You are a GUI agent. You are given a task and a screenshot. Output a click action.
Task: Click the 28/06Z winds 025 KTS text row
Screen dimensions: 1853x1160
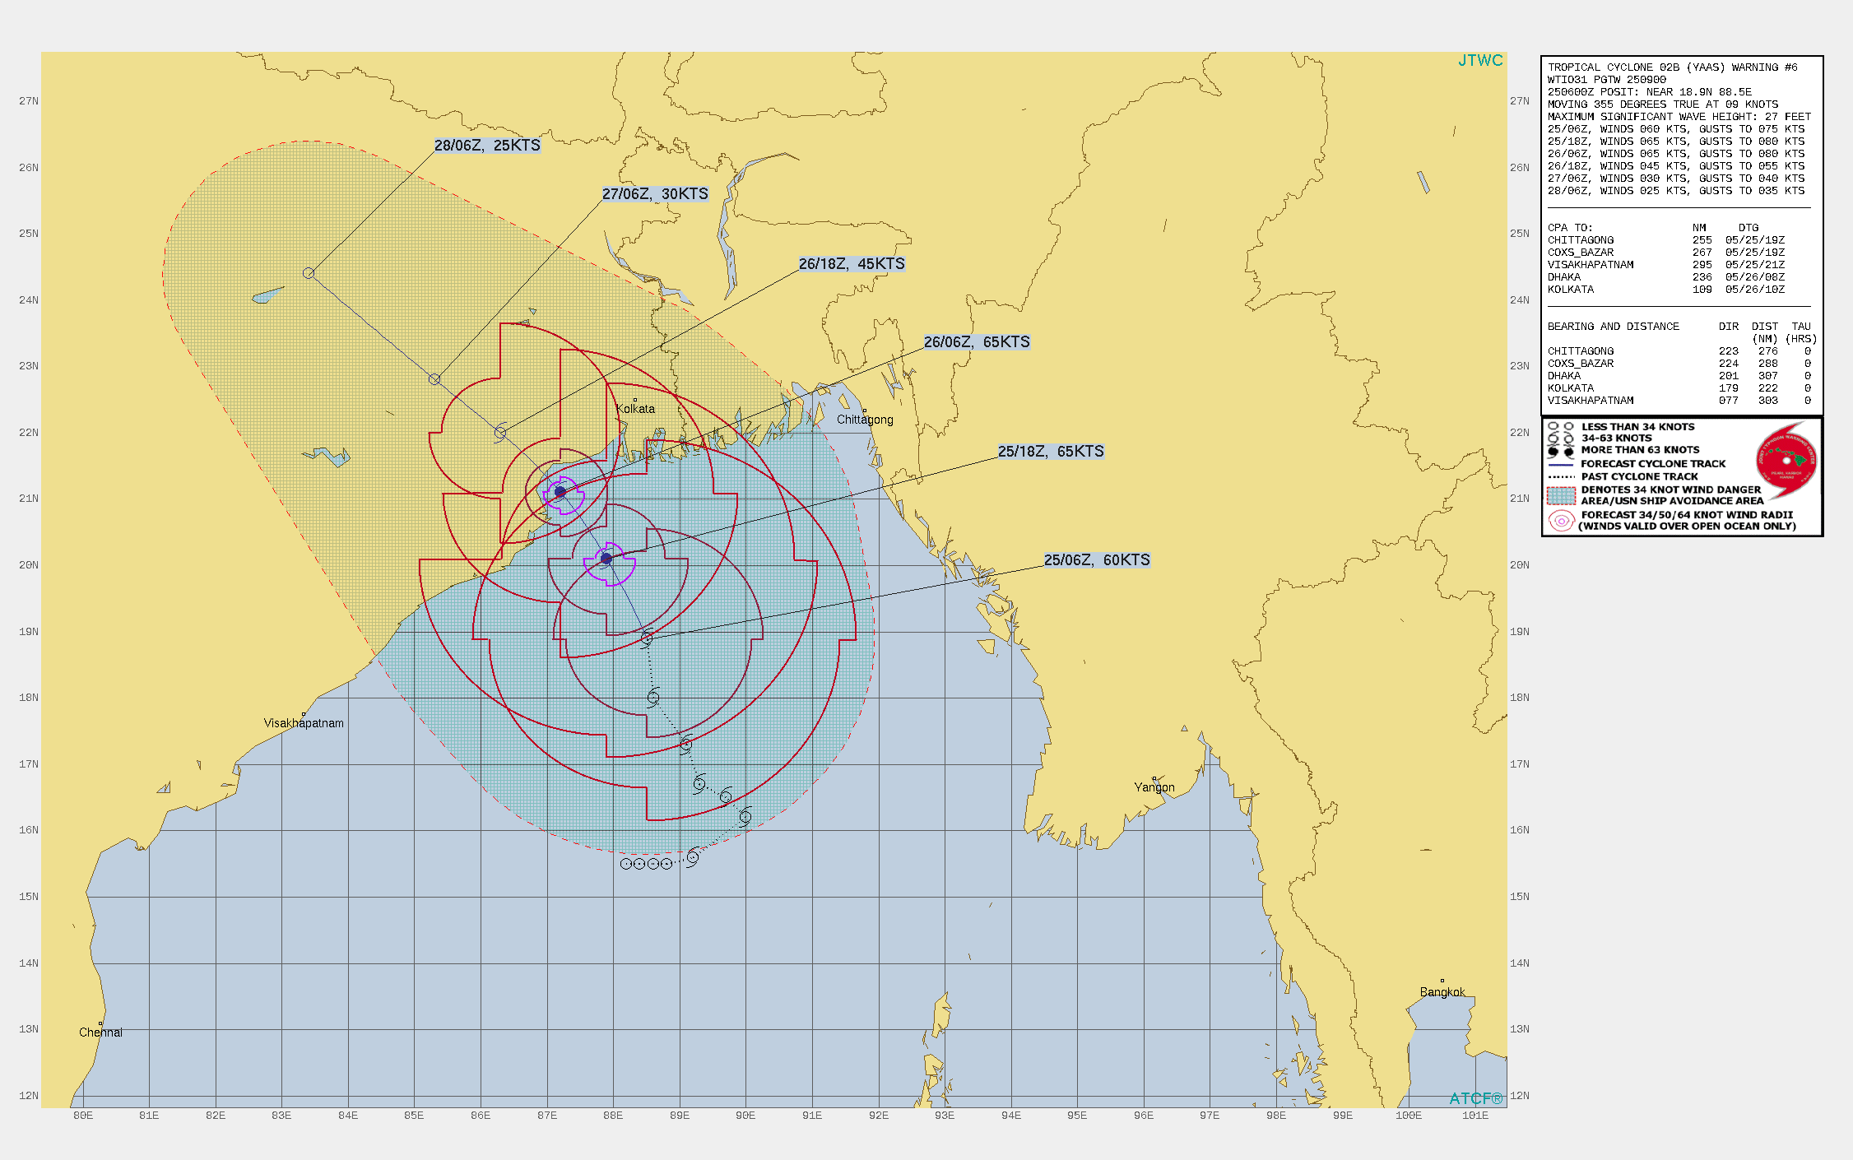1675,191
